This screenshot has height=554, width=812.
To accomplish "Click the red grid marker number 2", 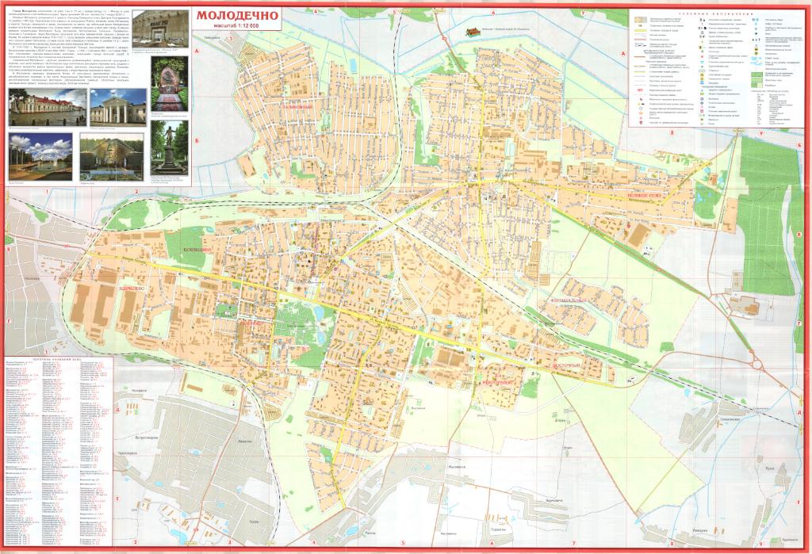I will (x=136, y=192).
